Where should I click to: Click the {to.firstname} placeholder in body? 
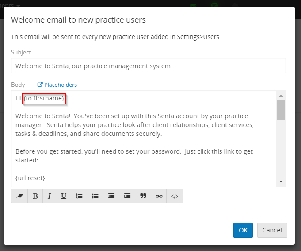point(44,99)
